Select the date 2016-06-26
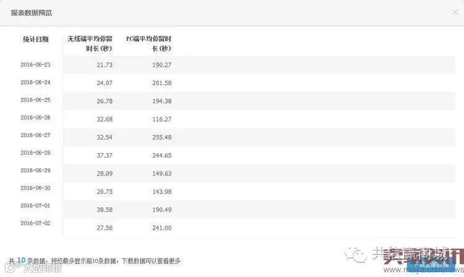Screen dimensions: 464x277 click(x=35, y=118)
